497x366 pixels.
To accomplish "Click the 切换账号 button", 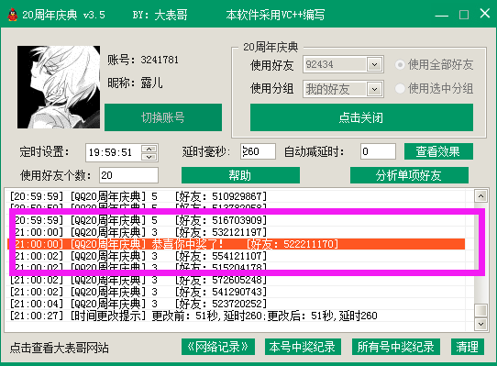I will pos(163,117).
